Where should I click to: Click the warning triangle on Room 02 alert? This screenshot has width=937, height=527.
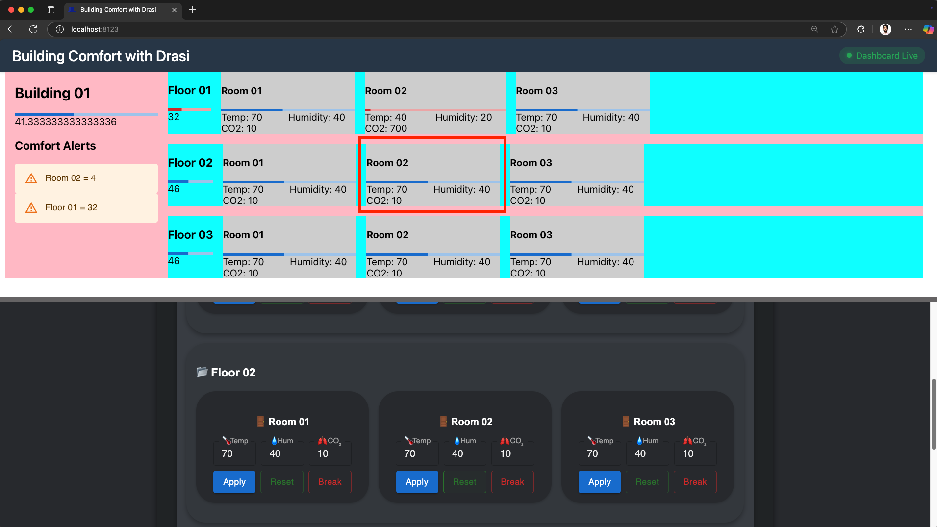click(x=31, y=178)
